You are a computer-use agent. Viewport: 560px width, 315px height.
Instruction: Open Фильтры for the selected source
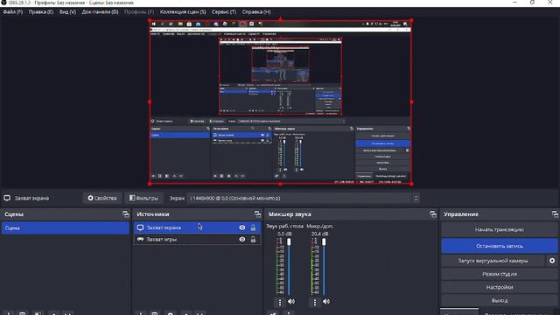[143, 198]
